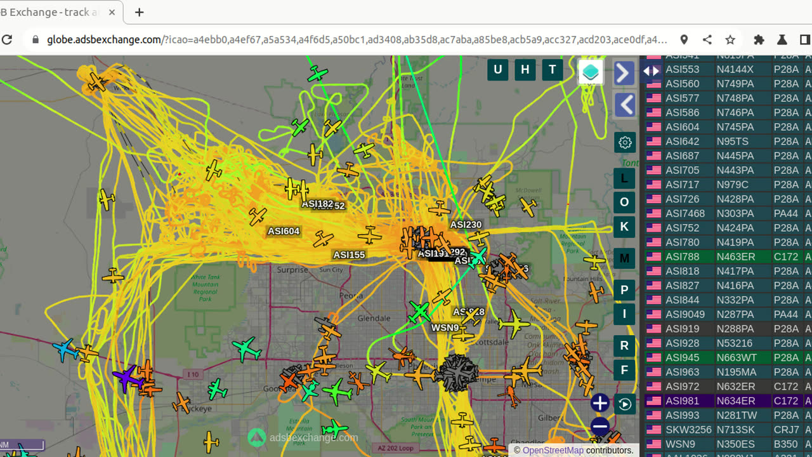Reload the page

pos(7,39)
